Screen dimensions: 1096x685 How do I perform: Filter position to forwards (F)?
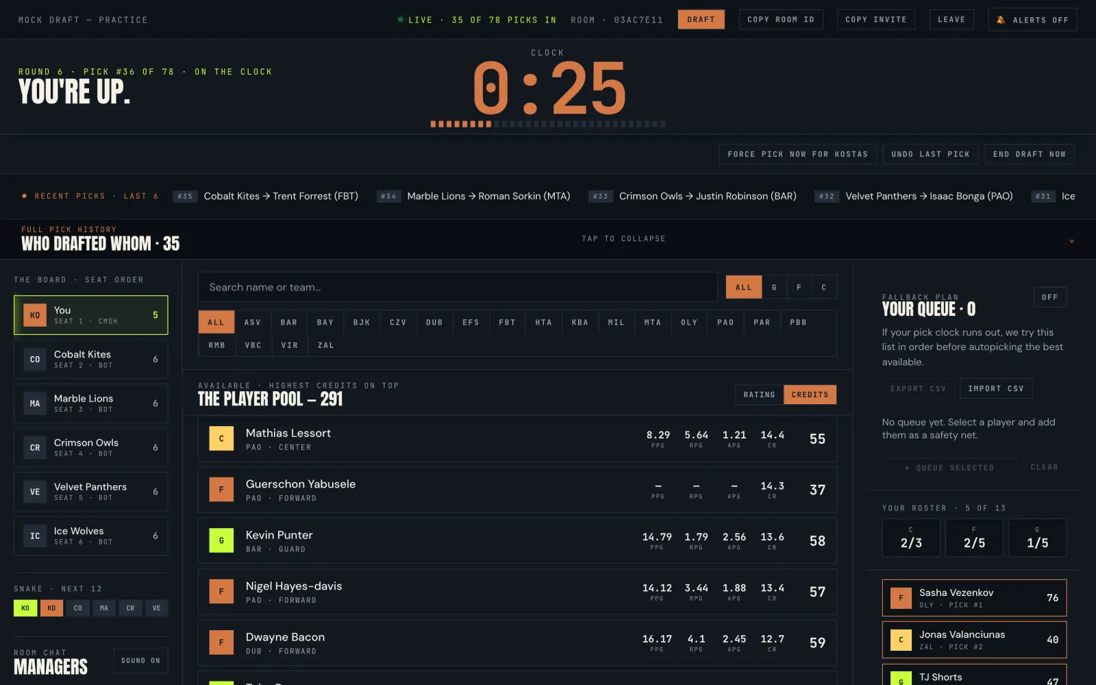click(x=799, y=287)
